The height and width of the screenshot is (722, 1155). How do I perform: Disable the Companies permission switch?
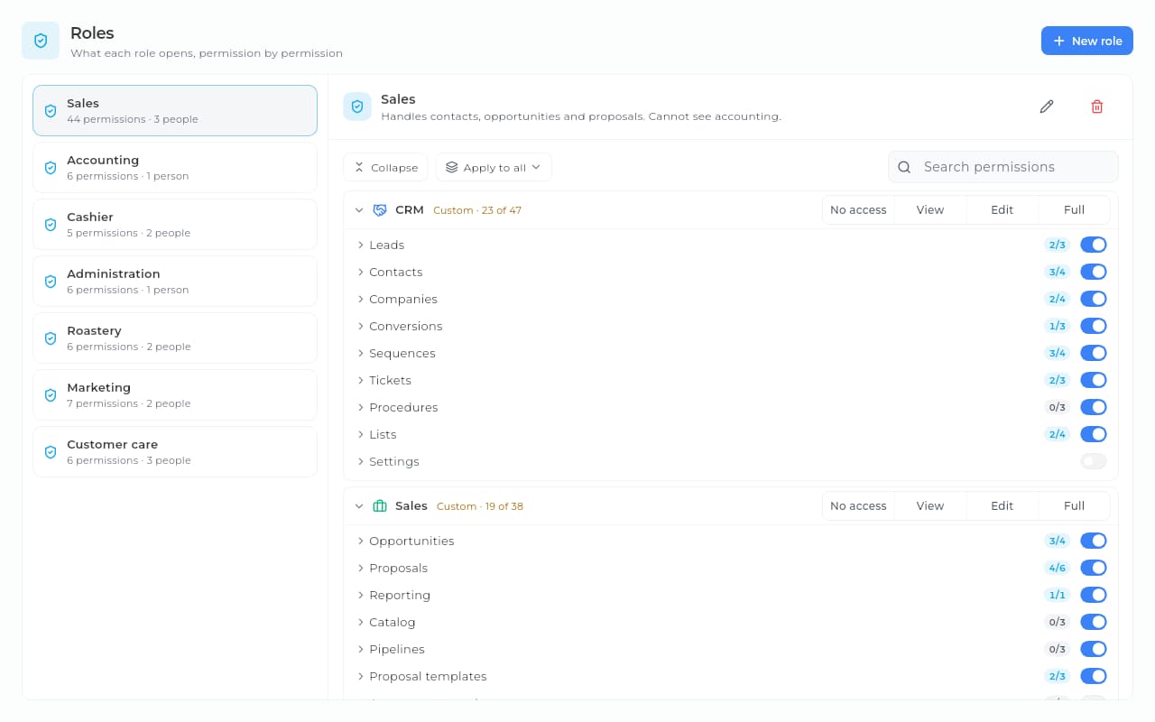coord(1094,299)
